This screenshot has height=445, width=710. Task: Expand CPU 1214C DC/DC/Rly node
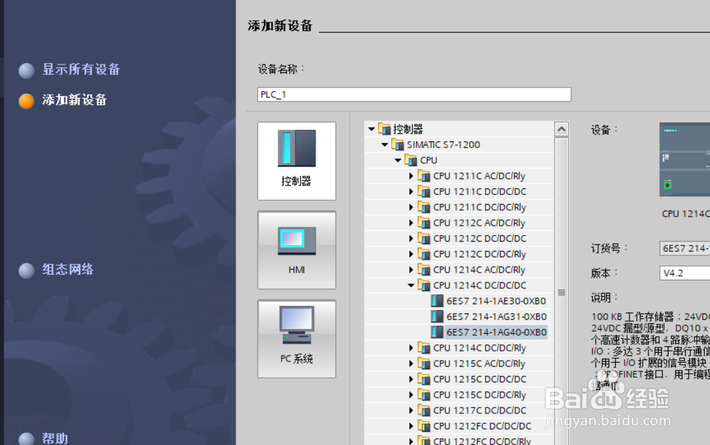pyautogui.click(x=411, y=348)
